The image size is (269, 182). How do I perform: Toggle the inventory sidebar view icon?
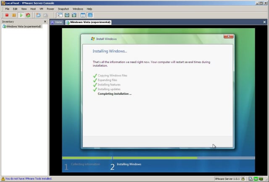[x=60, y=15]
